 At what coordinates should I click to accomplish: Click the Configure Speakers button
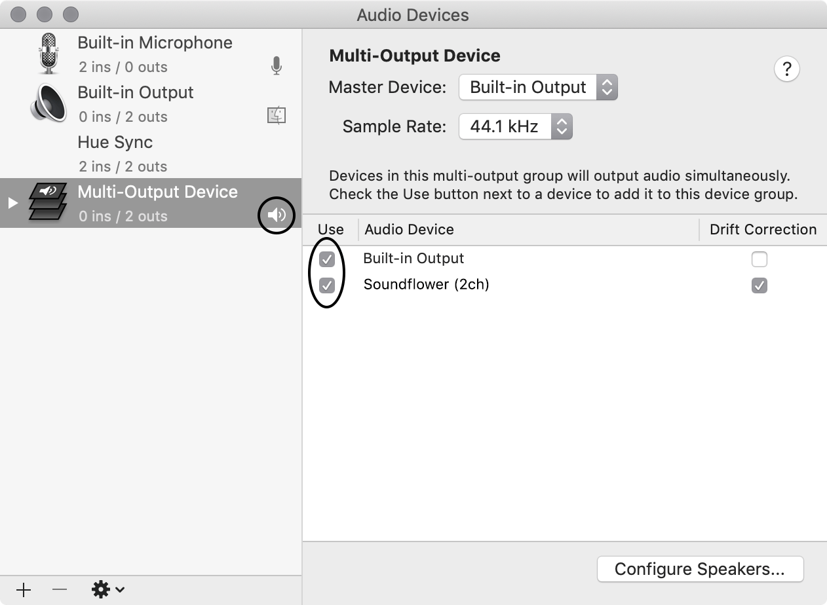(x=699, y=569)
